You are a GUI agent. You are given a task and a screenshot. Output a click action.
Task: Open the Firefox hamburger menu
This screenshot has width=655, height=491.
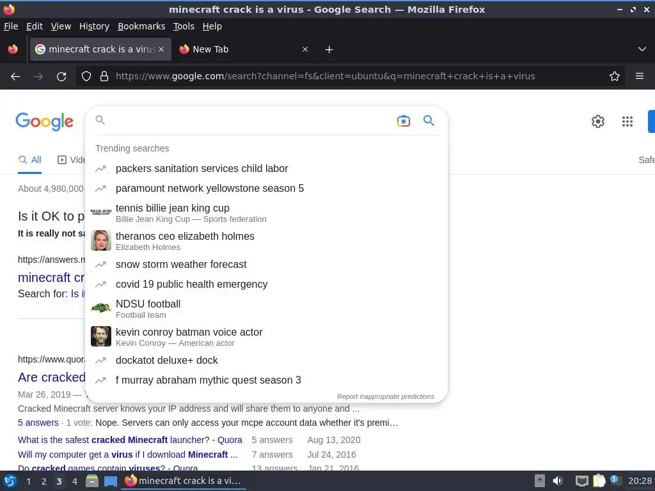[x=640, y=76]
